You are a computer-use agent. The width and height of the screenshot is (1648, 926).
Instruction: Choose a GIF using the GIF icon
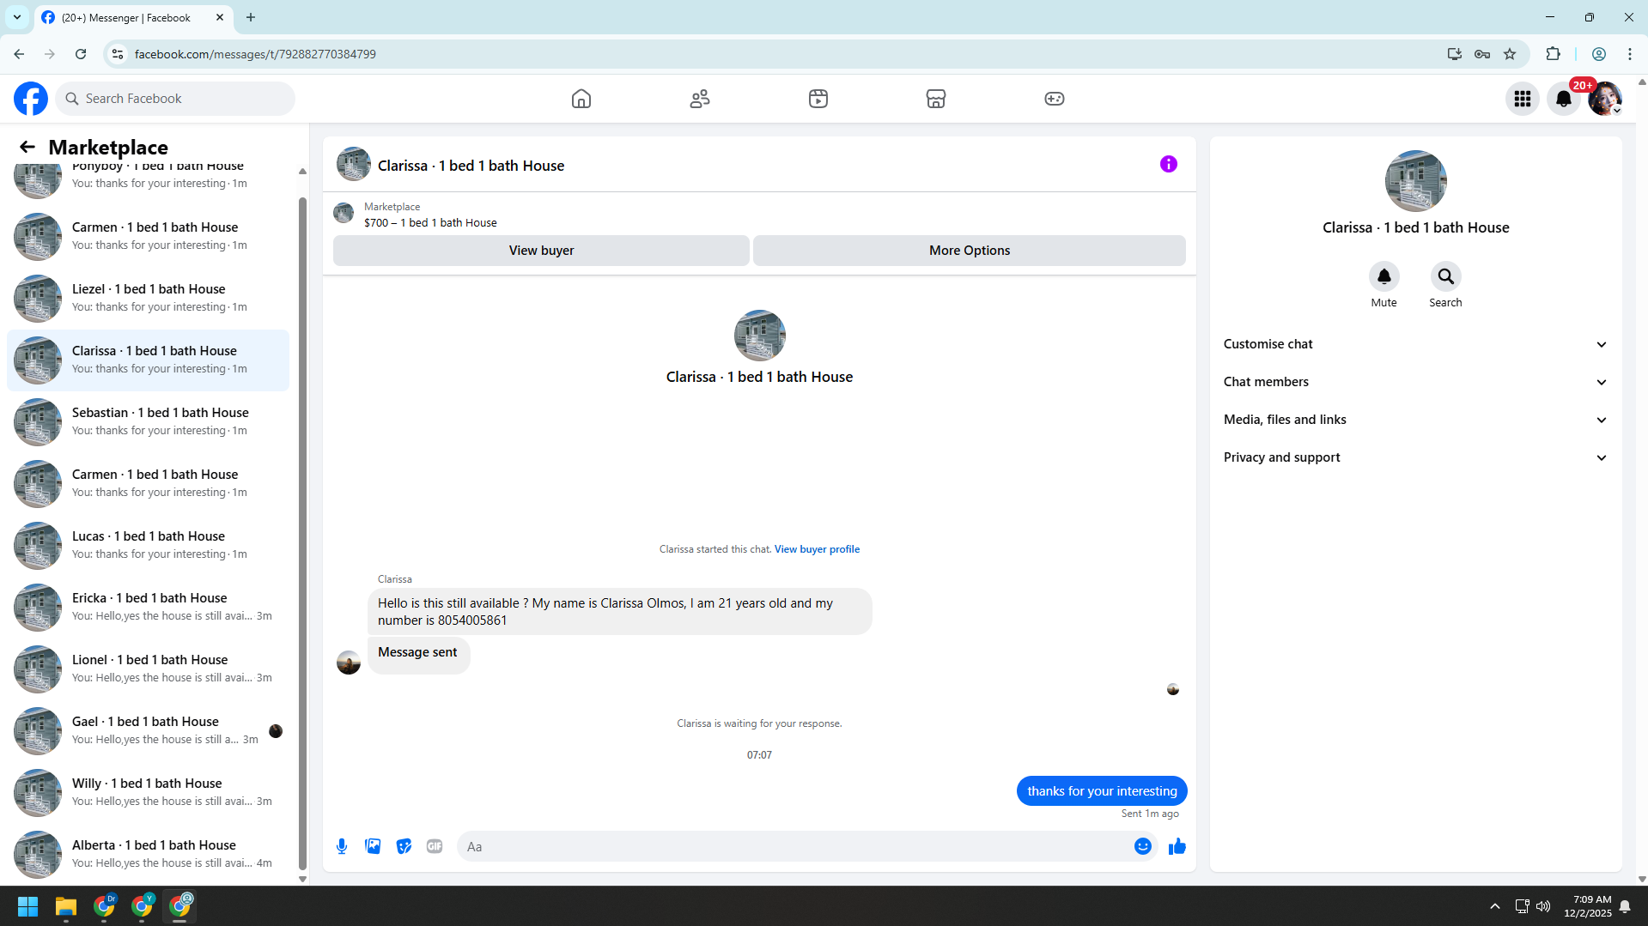coord(435,846)
